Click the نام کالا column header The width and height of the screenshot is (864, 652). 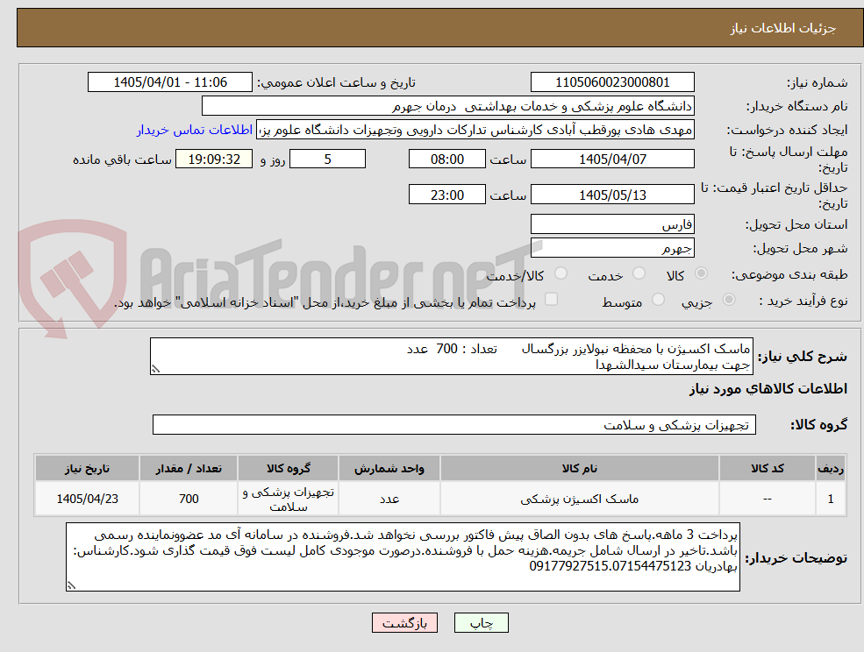tap(579, 468)
